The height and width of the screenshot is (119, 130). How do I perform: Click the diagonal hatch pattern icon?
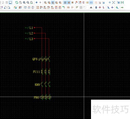click(x=81, y=8)
